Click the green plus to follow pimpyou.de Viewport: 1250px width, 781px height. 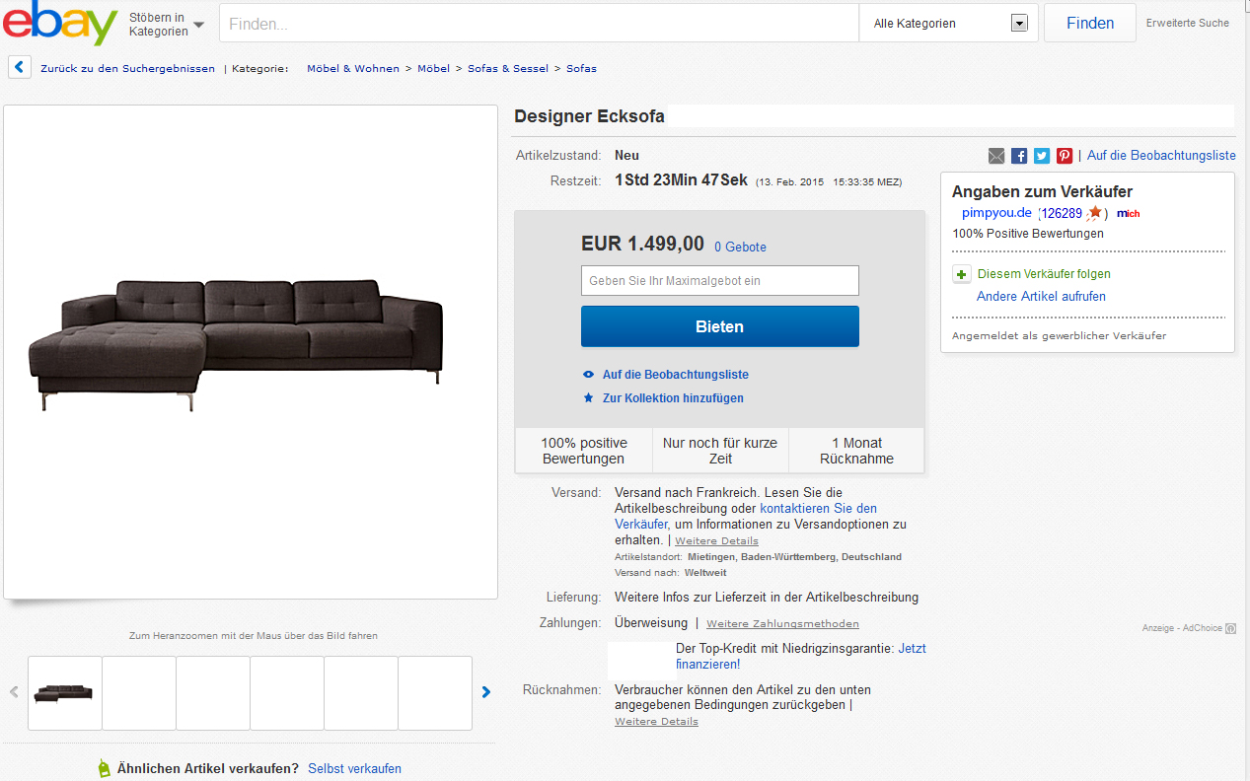(x=961, y=273)
